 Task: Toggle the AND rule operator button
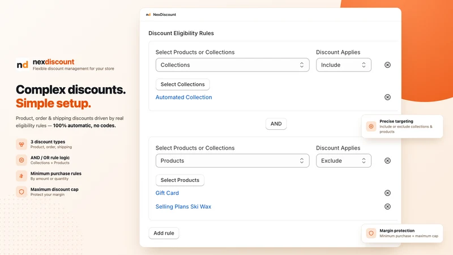pos(276,124)
